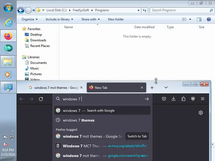Select FreeSysSoft in address breadcrumb
The image size is (215, 161).
[x=81, y=10]
